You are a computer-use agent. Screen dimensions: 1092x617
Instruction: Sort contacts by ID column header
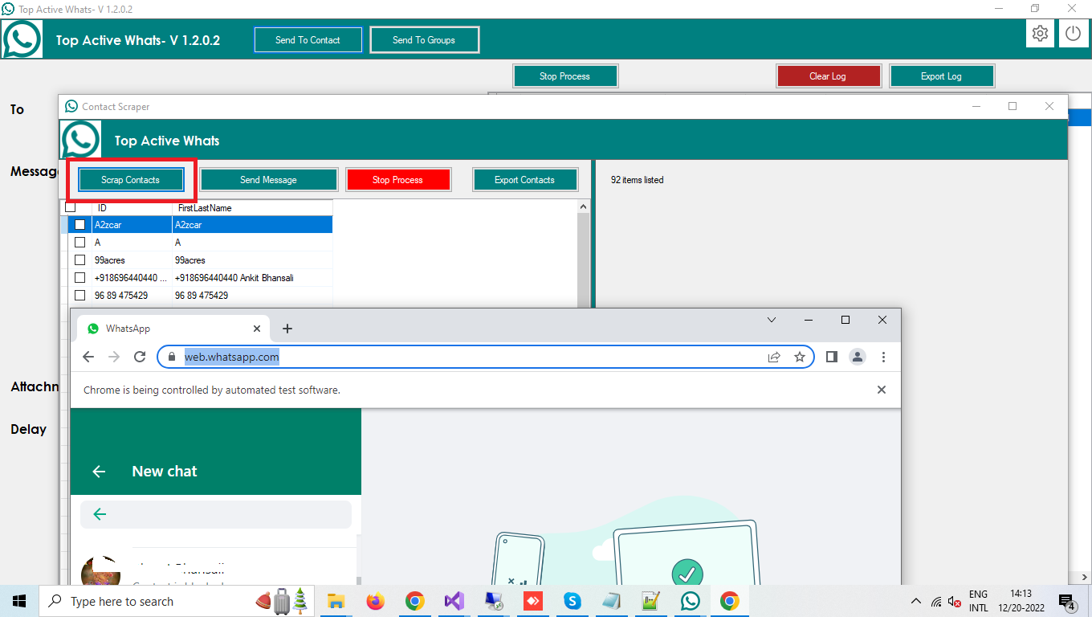(132, 208)
